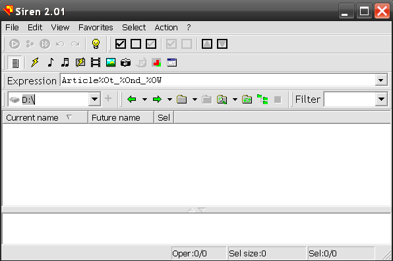Click the camera photo icon
The height and width of the screenshot is (261, 393).
click(125, 62)
